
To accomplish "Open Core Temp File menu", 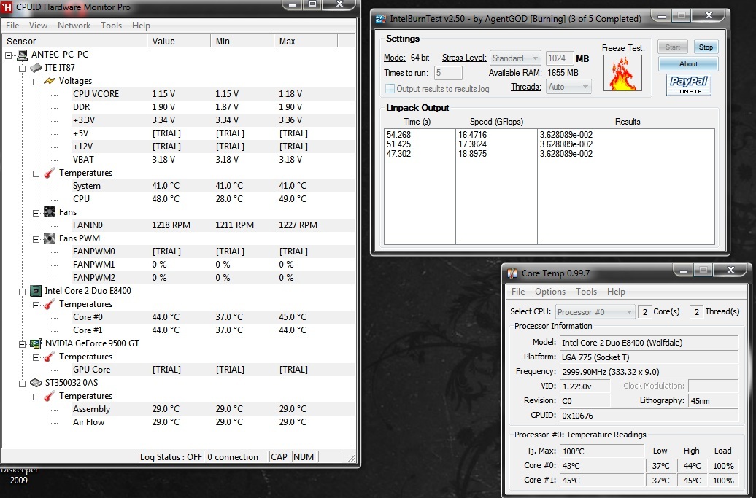I will click(518, 292).
